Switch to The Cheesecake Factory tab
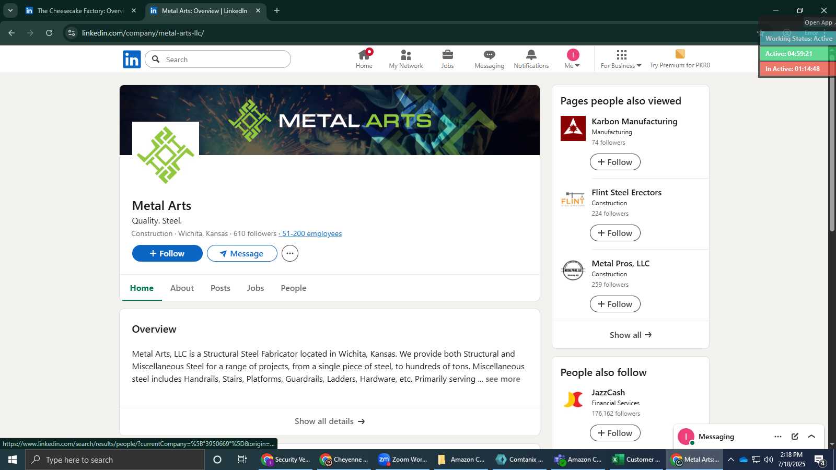The height and width of the screenshot is (470, 836). 81,10
